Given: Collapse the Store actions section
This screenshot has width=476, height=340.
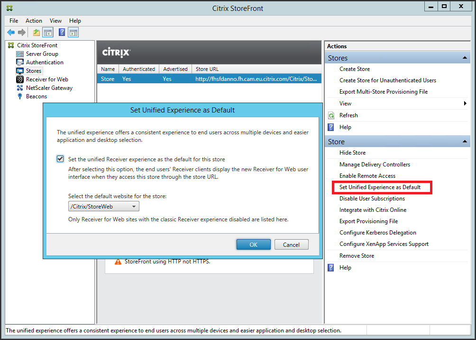Looking at the screenshot, I should pyautogui.click(x=466, y=142).
